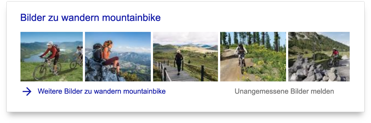Click the forest trail cyclist thumbnail

click(x=253, y=57)
